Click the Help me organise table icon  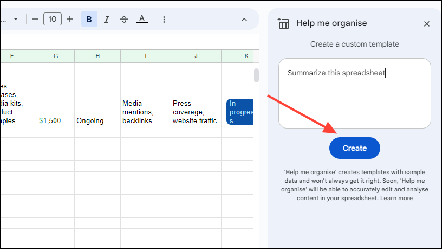pos(283,23)
